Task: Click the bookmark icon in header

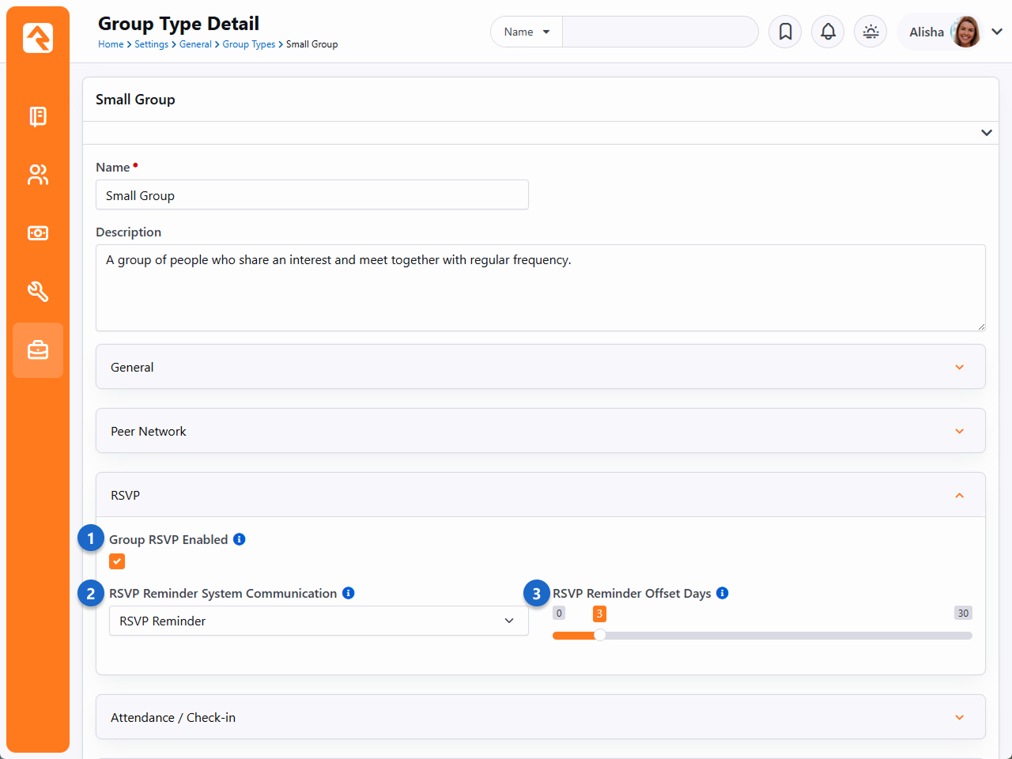Action: pos(785,32)
